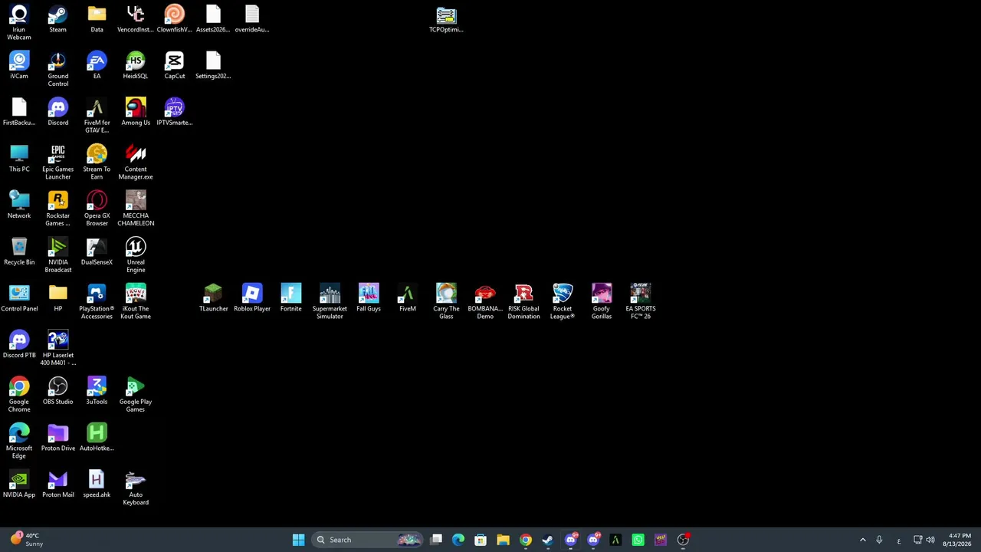
Task: Select the Discord desktop icon (not PTB)
Action: (57, 113)
